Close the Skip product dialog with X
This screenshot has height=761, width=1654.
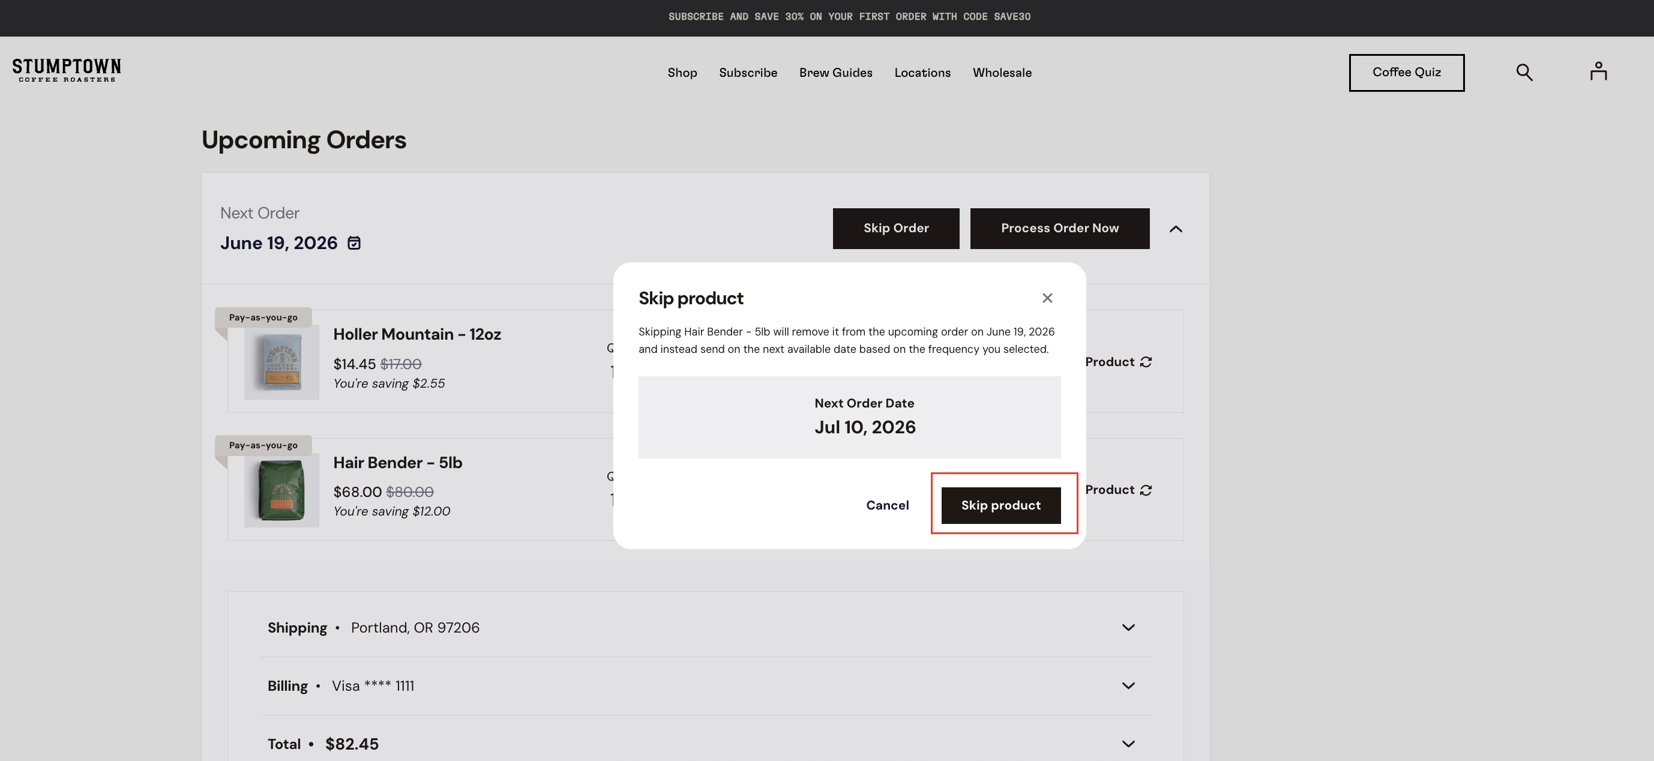pyautogui.click(x=1047, y=298)
